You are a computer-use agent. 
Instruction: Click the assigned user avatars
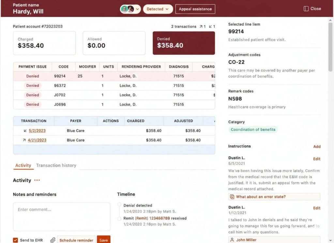127,9
